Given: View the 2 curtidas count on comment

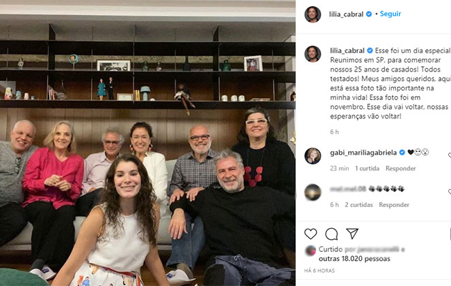Looking at the screenshot, I should (359, 205).
